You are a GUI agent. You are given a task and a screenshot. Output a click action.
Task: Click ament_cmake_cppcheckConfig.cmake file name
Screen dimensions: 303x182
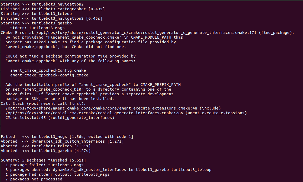[x=48, y=70]
